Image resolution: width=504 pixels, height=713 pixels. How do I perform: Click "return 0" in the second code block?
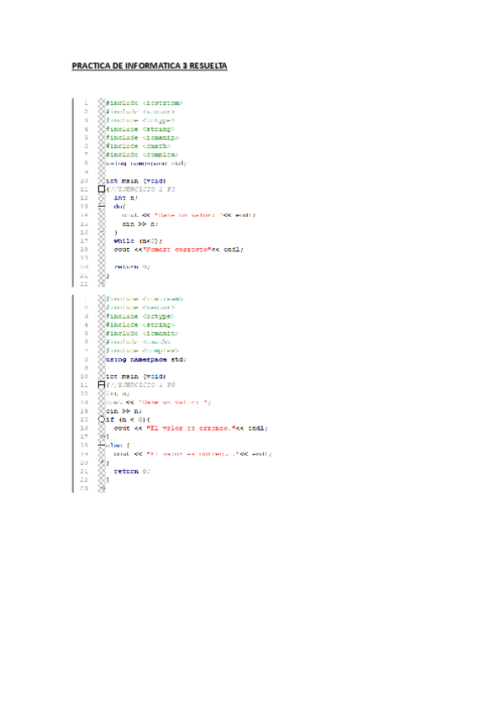(x=131, y=471)
